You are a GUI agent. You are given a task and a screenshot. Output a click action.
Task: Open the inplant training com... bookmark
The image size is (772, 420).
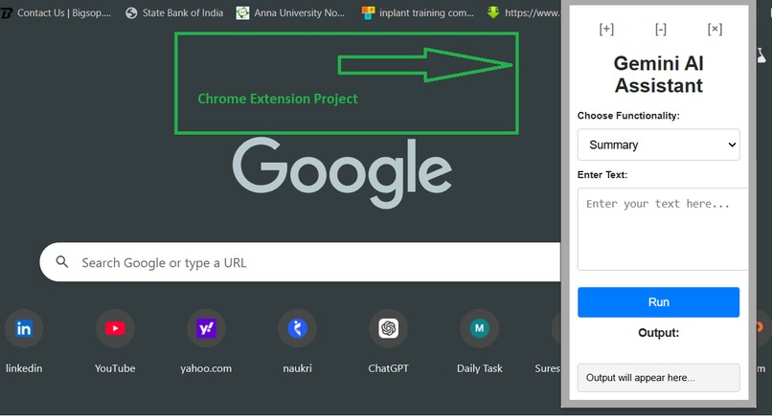[x=418, y=12]
